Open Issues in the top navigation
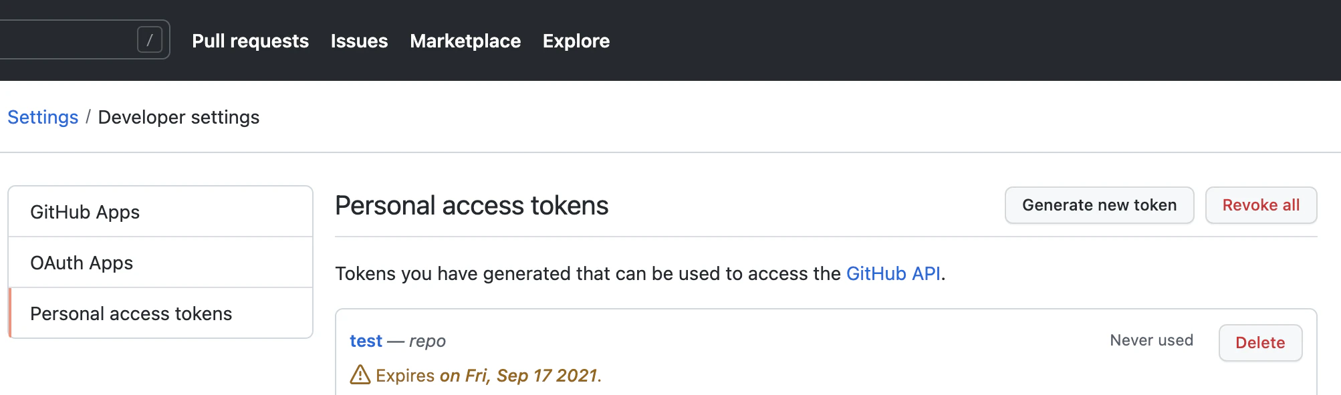The height and width of the screenshot is (395, 1341). tap(359, 41)
